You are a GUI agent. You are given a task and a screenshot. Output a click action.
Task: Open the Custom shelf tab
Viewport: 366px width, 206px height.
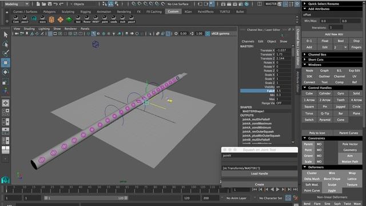coord(173,11)
